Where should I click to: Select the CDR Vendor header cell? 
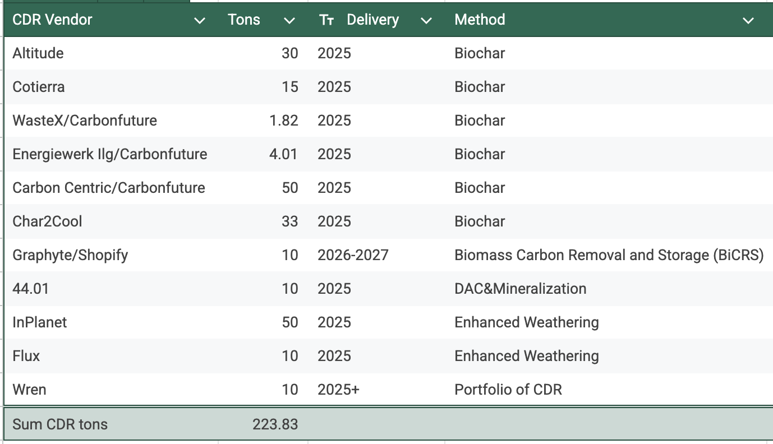click(111, 20)
